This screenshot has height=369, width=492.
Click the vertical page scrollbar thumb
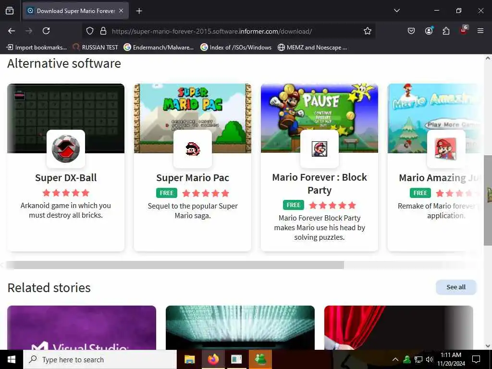pyautogui.click(x=488, y=200)
